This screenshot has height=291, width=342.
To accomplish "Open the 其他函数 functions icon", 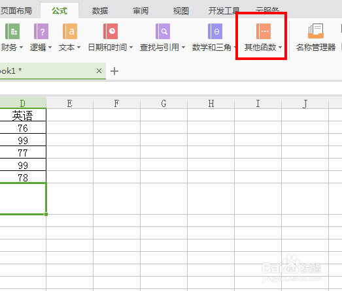I will pos(264,31).
